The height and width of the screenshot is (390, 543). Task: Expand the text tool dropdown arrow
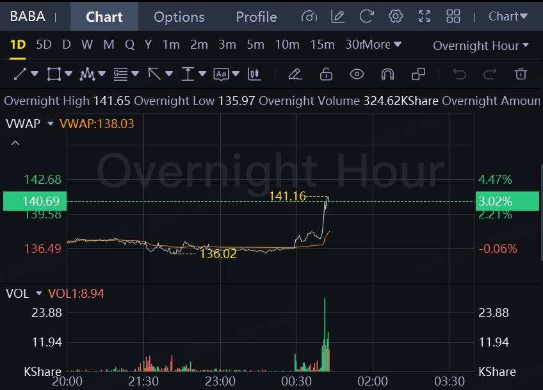(x=236, y=74)
